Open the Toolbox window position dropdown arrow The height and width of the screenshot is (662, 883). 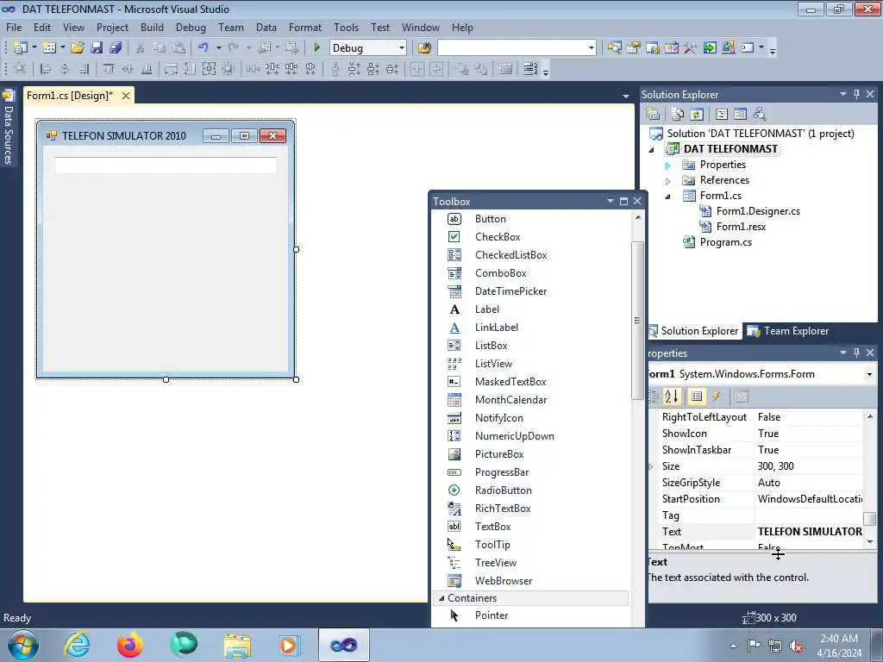[610, 201]
